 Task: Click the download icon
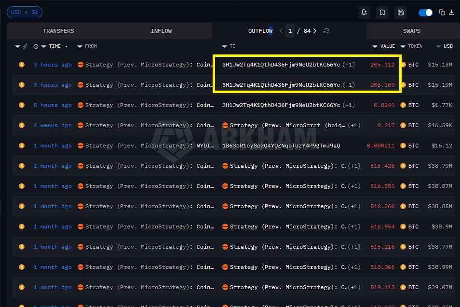click(x=452, y=13)
